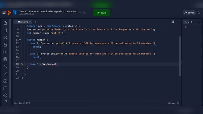Open the Unit tests checkmark icon
The image size is (203, 114).
(5, 74)
